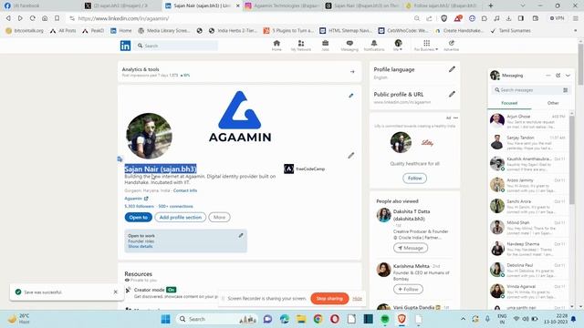The width and height of the screenshot is (584, 328).
Task: Open Chrome from the taskbar
Action: click(x=318, y=319)
